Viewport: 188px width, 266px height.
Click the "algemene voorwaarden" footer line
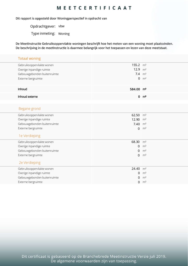94,261
